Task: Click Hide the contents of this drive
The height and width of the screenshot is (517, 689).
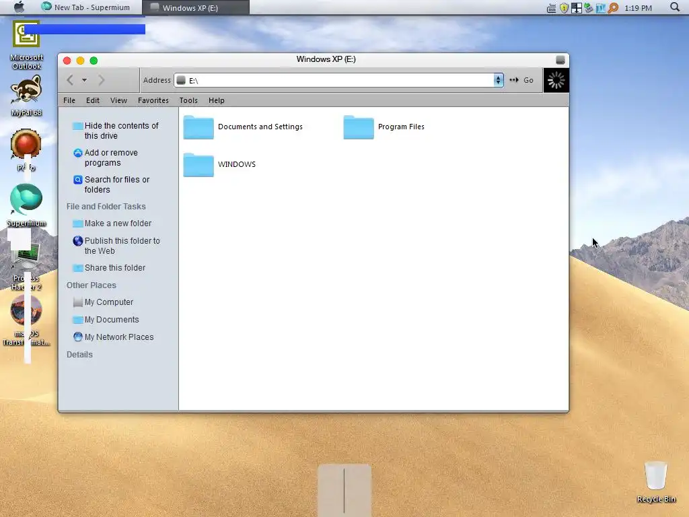Action: 121,131
